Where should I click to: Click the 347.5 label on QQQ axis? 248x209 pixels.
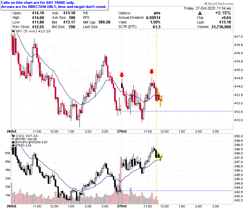[238, 158]
